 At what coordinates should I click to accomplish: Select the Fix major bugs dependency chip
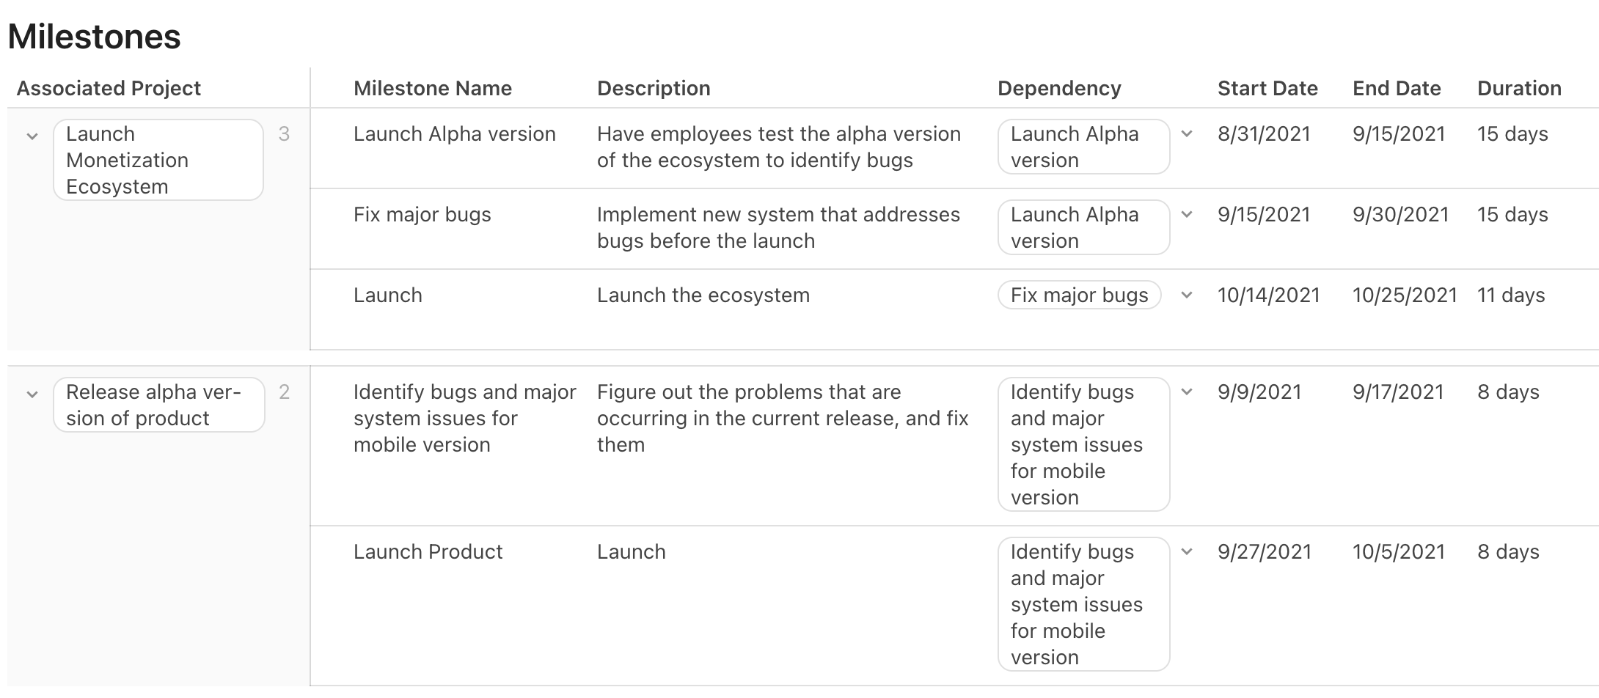click(1079, 295)
